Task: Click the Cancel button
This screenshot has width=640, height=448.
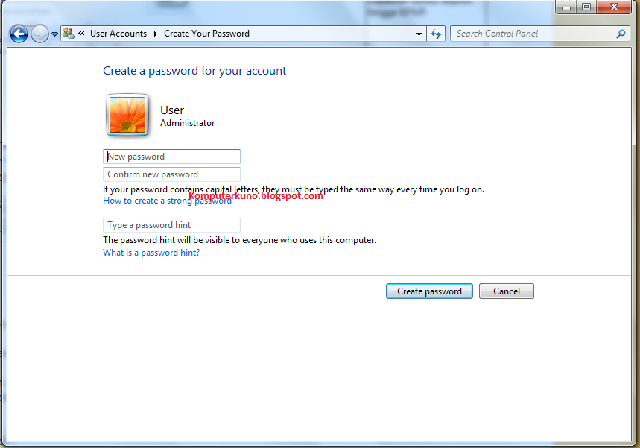Action: click(507, 291)
